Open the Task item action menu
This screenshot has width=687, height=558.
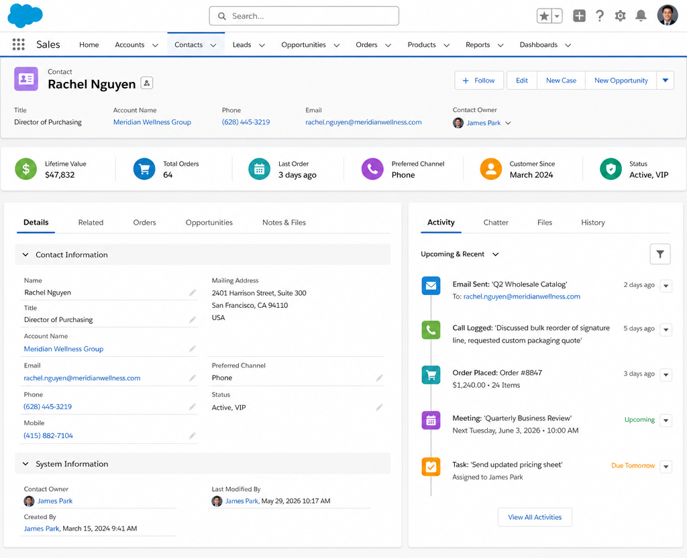tap(666, 467)
